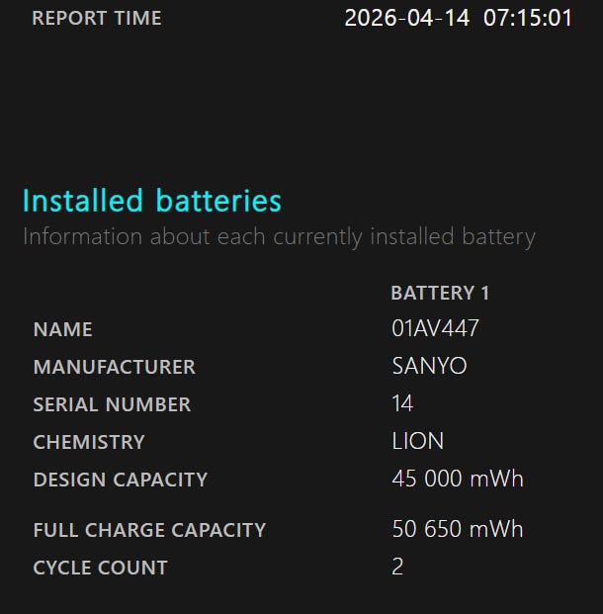This screenshot has height=614, width=603.
Task: Select the BATTERY 1 column header
Action: coord(440,293)
